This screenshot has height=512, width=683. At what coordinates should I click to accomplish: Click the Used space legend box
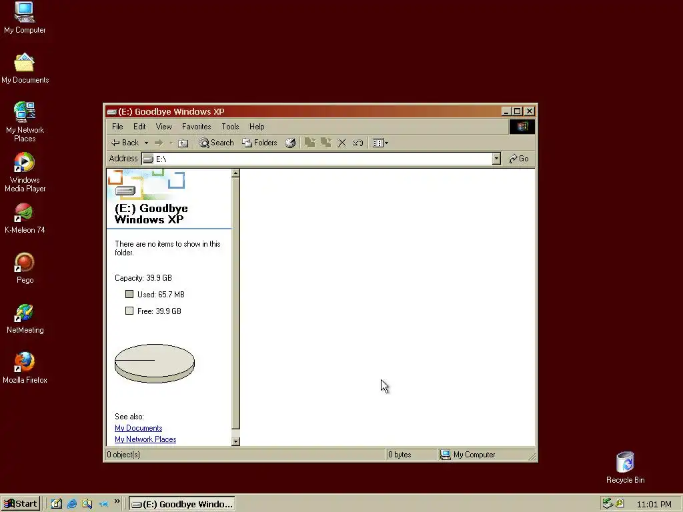pyautogui.click(x=129, y=294)
